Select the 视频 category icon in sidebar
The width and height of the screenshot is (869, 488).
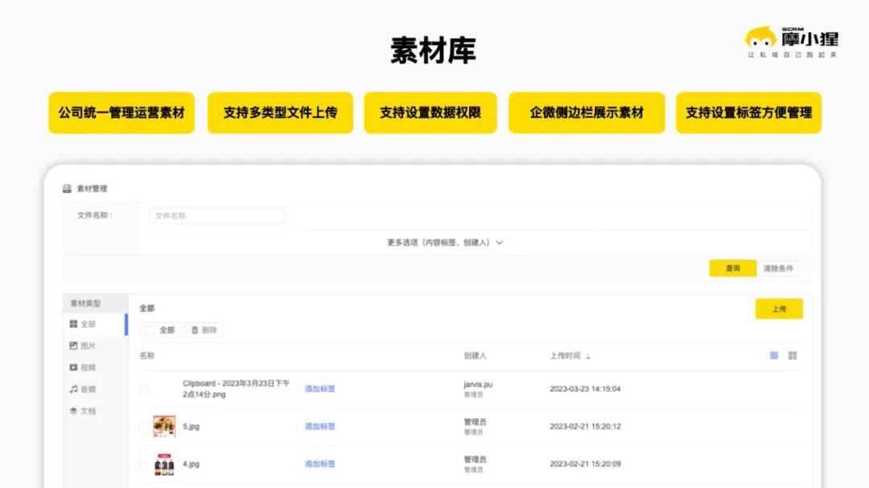click(72, 366)
